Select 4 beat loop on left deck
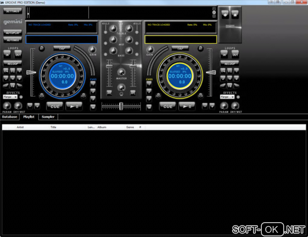308x237 pixels. pos(12,78)
